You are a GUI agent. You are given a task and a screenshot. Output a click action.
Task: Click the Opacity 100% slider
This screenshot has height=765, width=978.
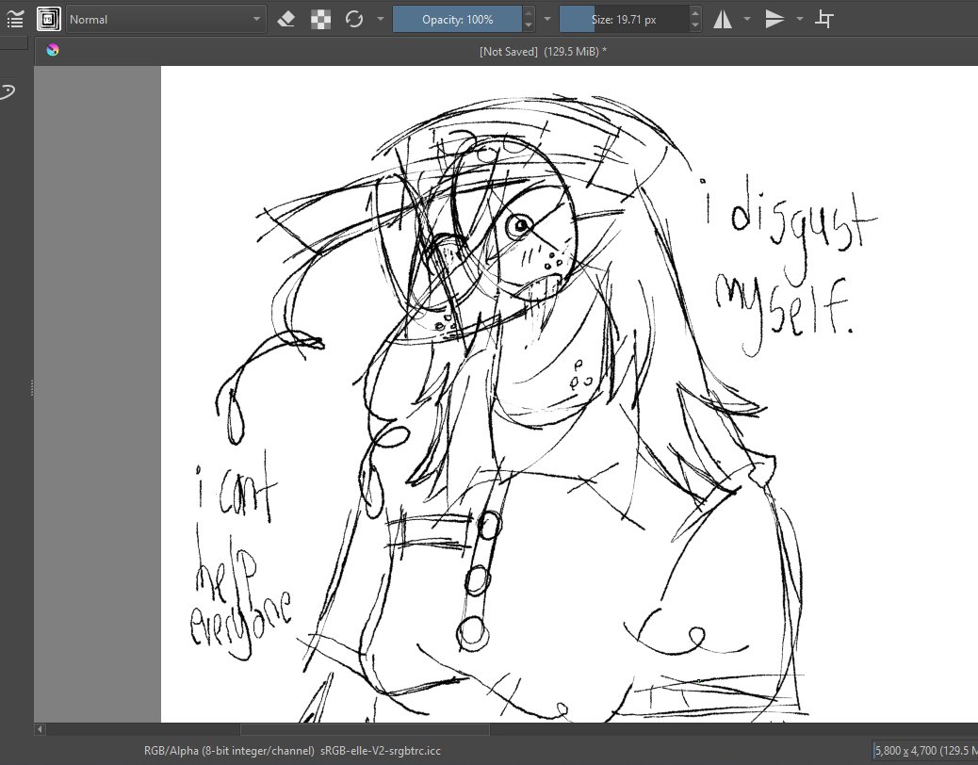tap(457, 20)
